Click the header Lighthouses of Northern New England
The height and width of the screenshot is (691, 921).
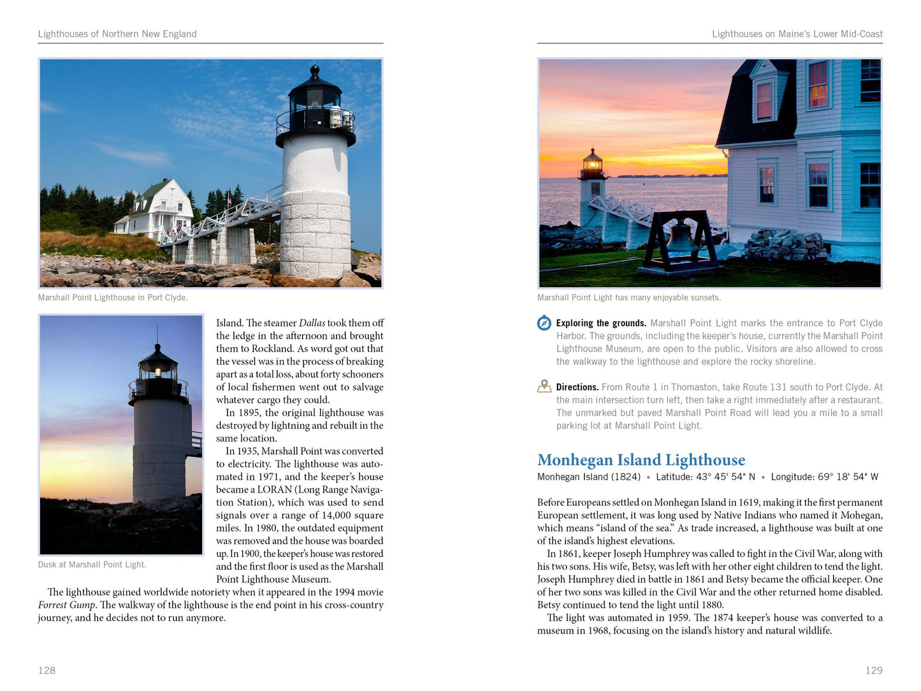point(117,34)
